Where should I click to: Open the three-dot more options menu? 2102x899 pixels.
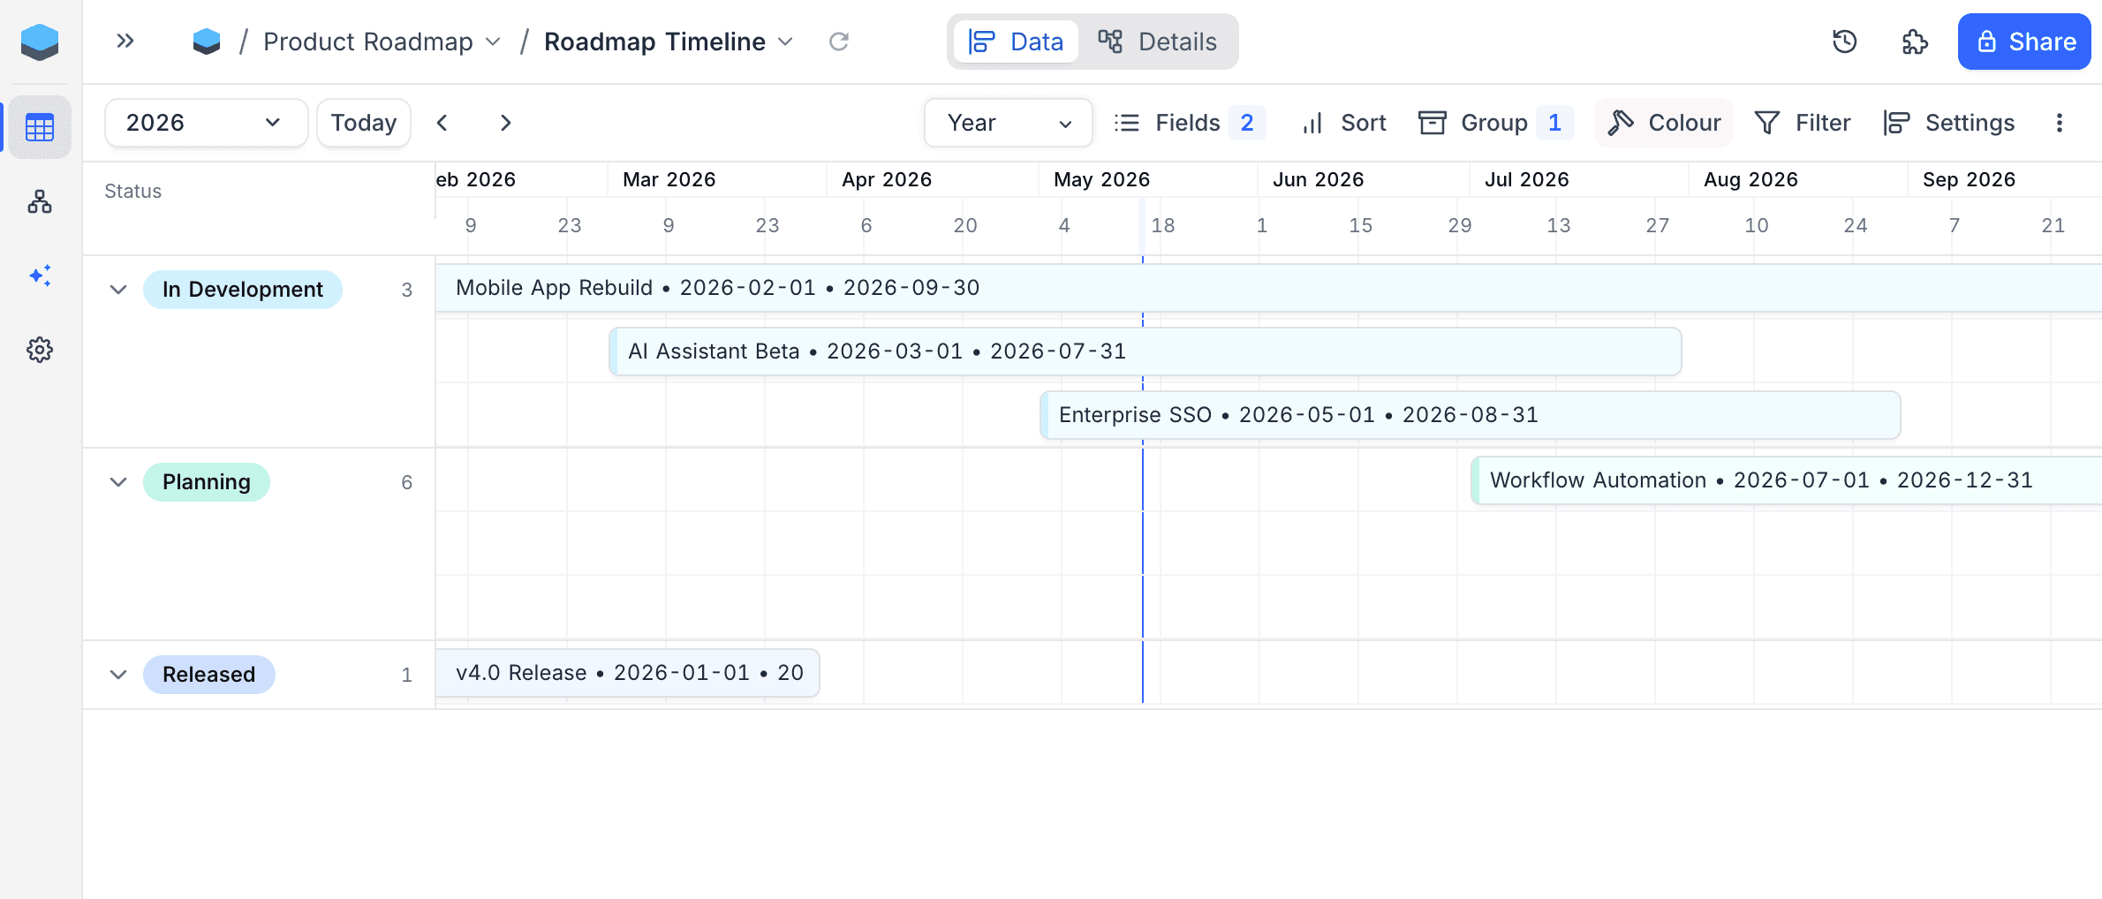tap(2060, 123)
